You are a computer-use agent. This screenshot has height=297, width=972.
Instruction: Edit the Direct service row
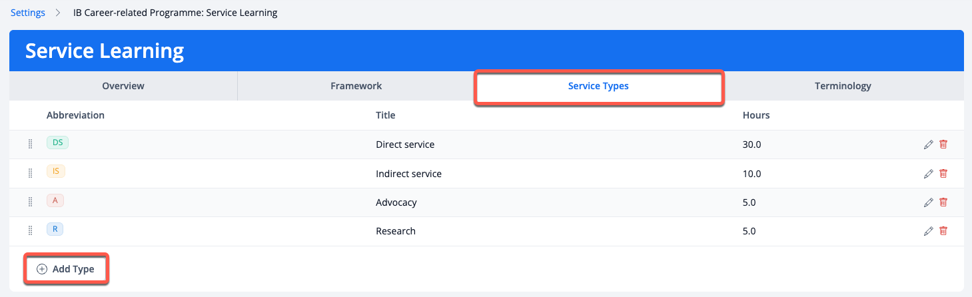point(928,145)
